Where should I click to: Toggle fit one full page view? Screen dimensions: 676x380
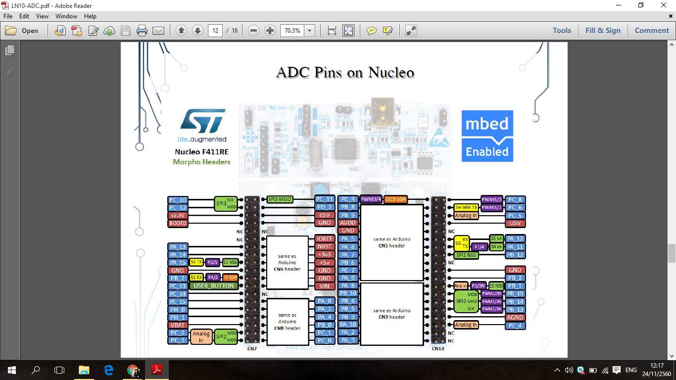coord(348,31)
